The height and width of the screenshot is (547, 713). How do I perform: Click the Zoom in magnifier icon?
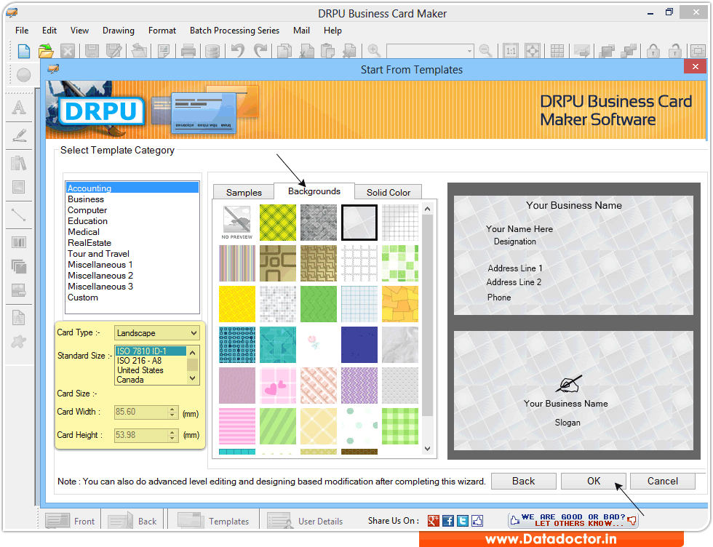point(374,50)
